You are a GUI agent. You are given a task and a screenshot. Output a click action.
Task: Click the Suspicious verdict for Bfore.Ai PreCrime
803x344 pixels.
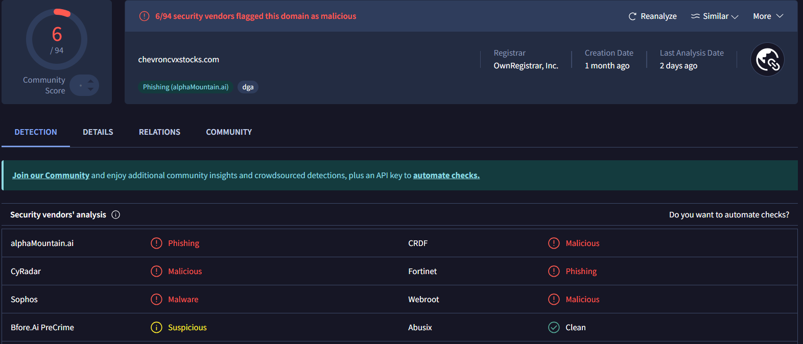[187, 328]
